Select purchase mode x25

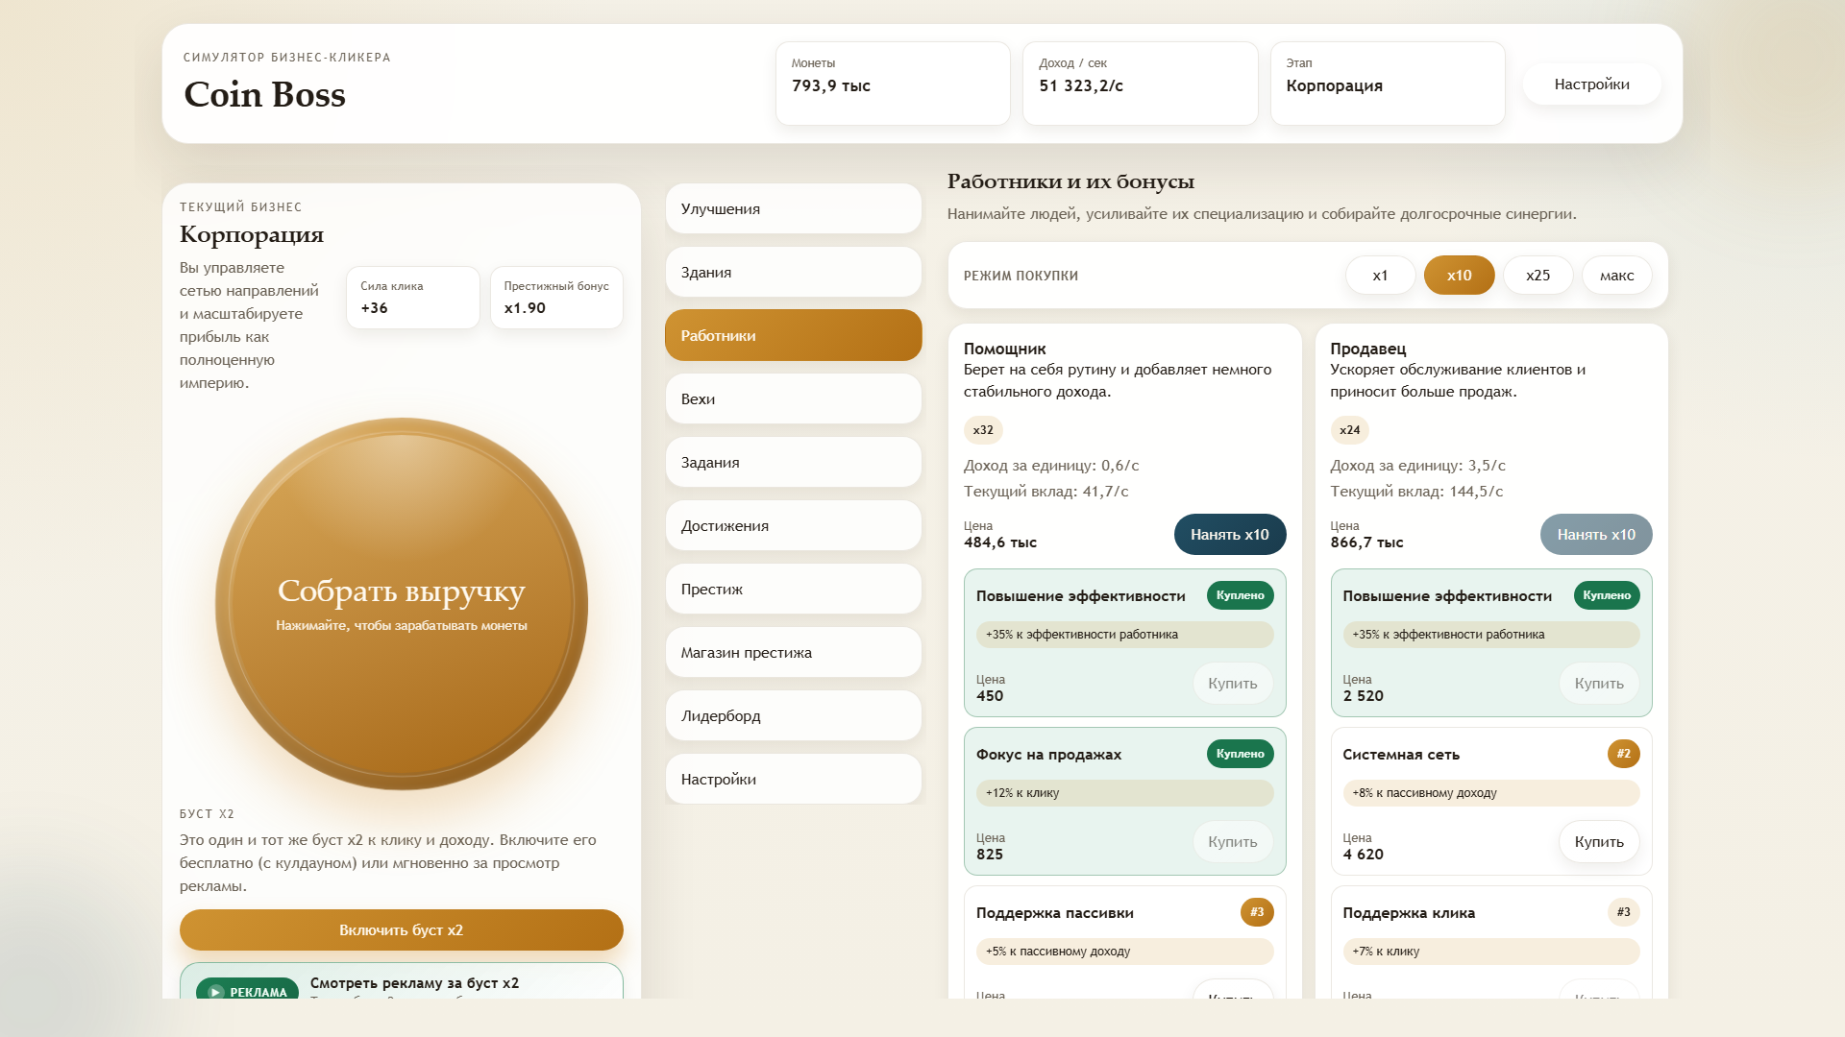1537,276
